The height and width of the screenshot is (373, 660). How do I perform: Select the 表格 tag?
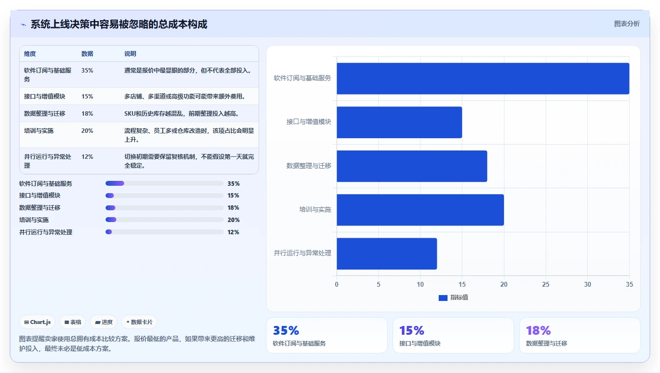tap(73, 322)
